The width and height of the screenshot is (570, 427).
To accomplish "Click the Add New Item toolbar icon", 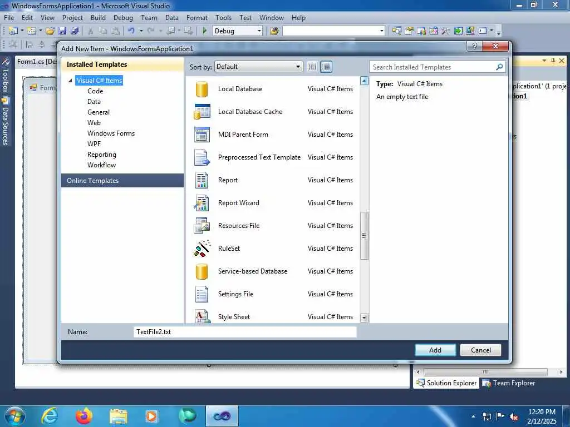I will pyautogui.click(x=32, y=31).
